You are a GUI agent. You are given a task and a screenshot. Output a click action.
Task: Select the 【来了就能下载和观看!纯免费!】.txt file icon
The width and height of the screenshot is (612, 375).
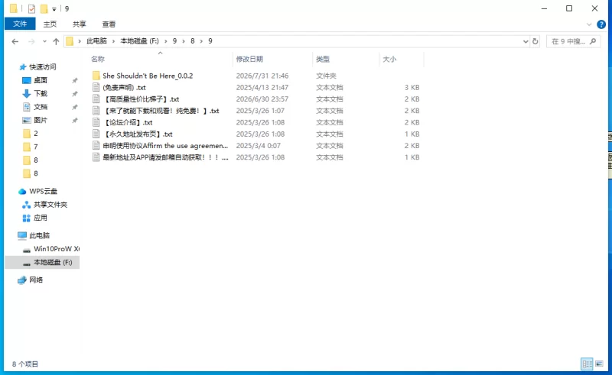[x=96, y=111]
